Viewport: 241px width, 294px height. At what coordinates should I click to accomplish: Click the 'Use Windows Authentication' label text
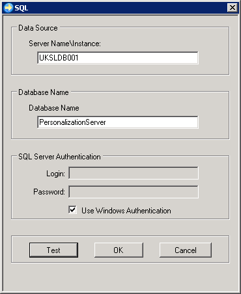click(x=126, y=211)
